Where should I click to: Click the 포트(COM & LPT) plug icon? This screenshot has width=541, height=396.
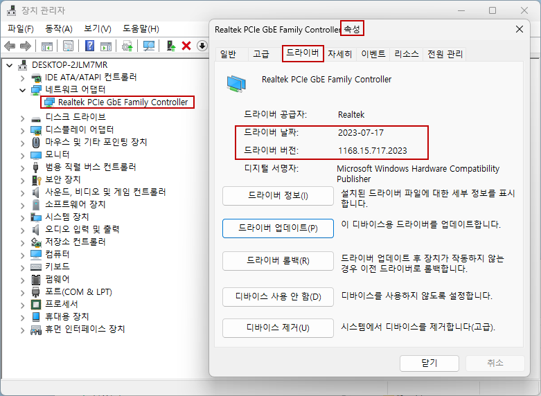pyautogui.click(x=36, y=292)
